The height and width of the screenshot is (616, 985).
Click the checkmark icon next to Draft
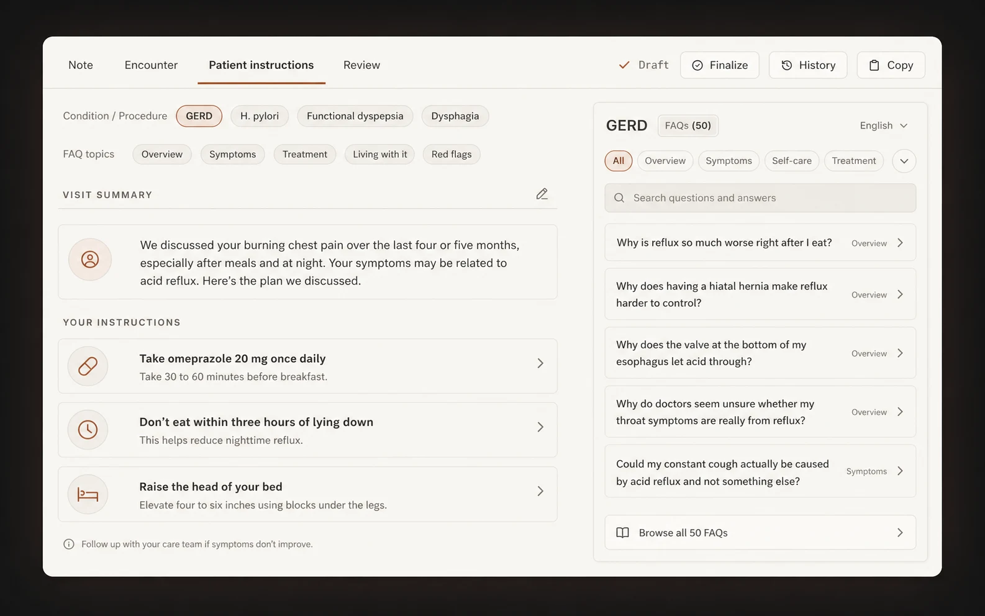click(624, 65)
